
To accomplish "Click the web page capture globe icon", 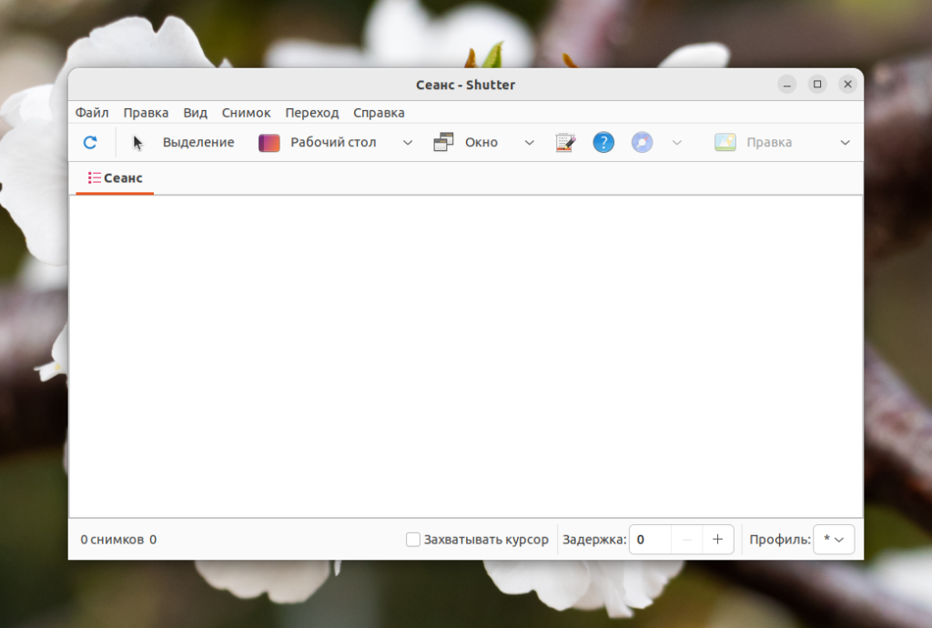I will tap(642, 143).
